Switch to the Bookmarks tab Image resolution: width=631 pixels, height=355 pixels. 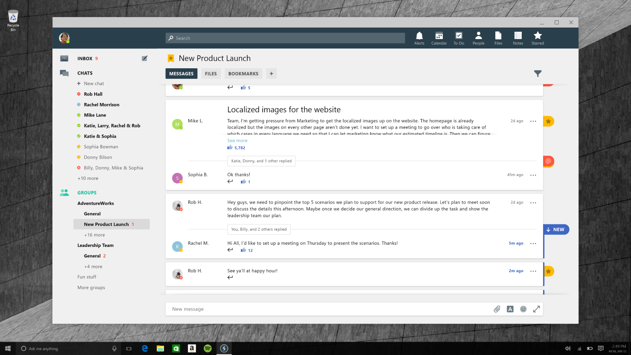pos(243,74)
